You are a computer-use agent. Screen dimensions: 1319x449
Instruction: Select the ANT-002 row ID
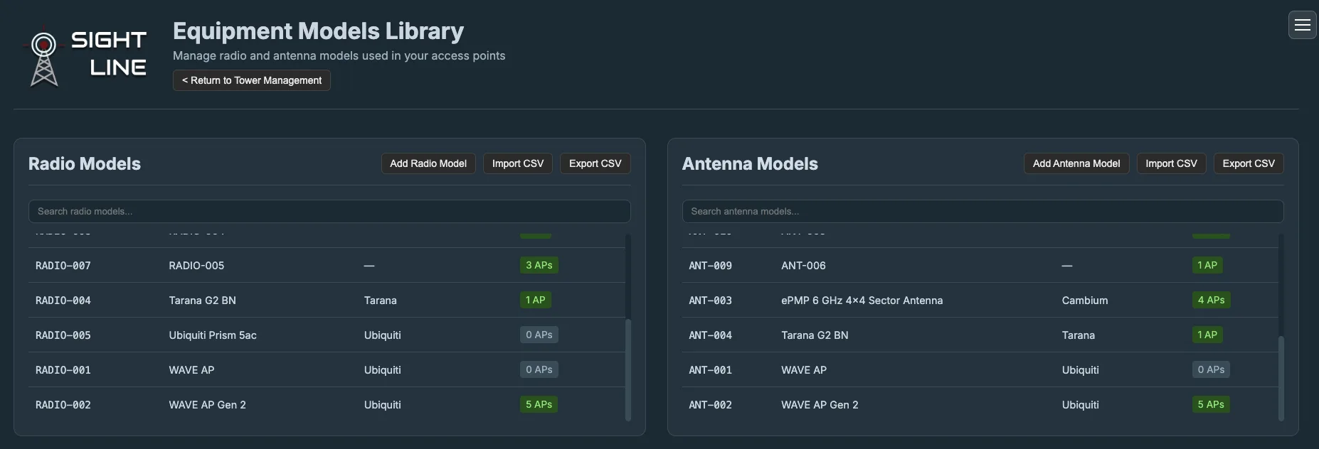[710, 405]
